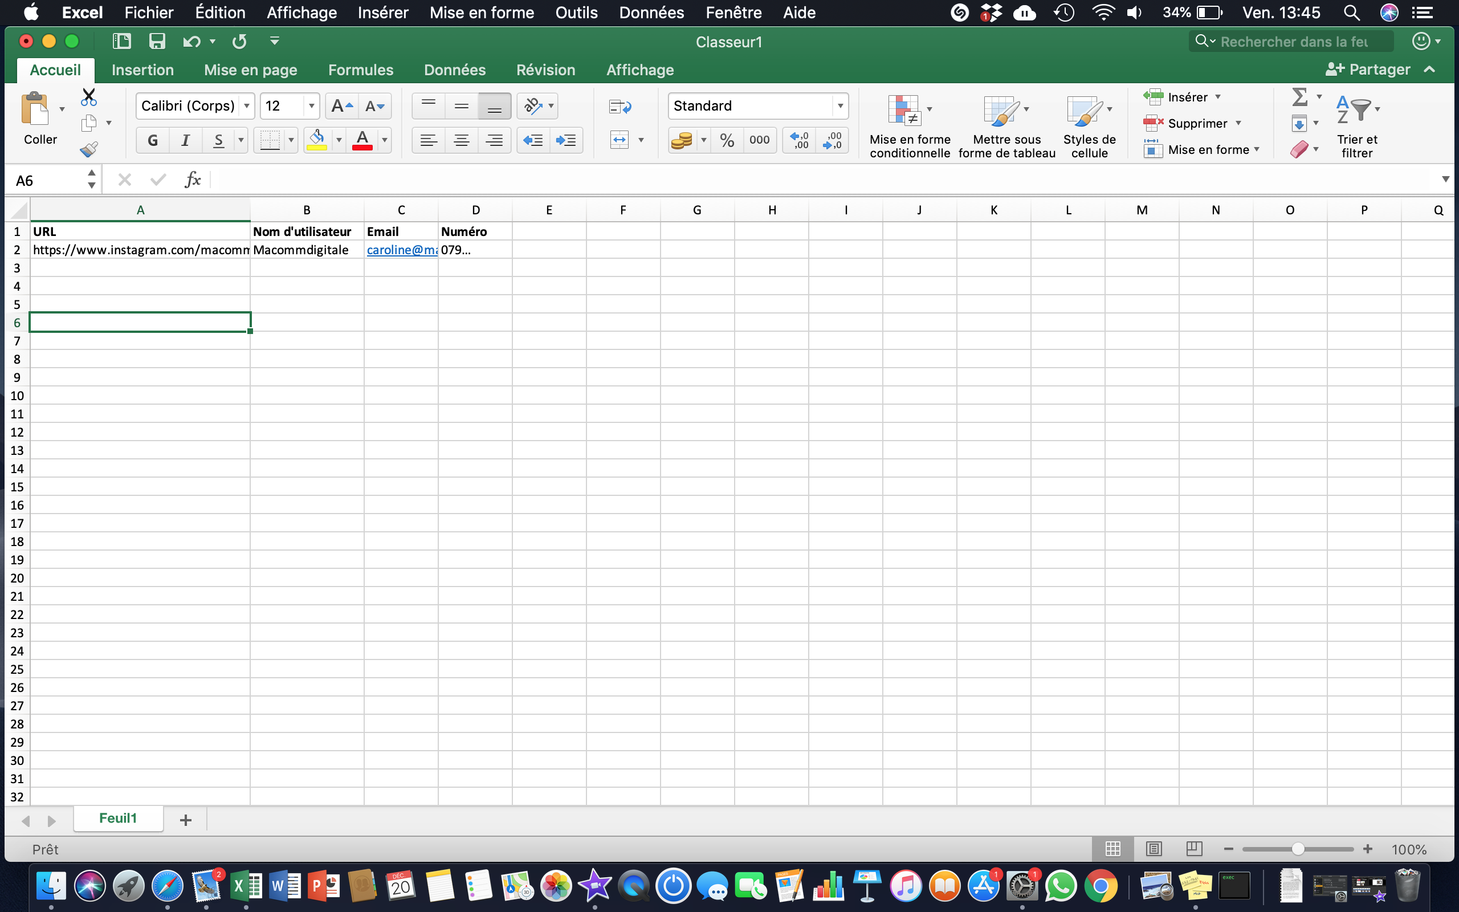This screenshot has height=912, width=1459.
Task: Open the caroline email link in C2
Action: click(x=400, y=250)
